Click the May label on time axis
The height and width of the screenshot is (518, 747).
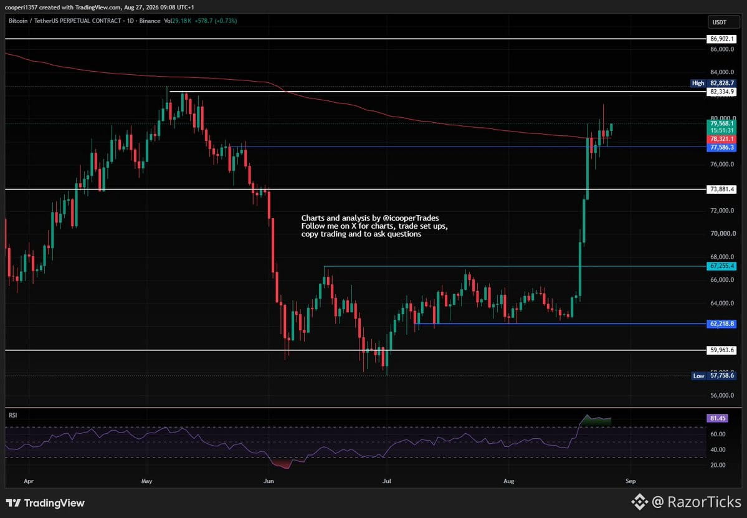(147, 481)
